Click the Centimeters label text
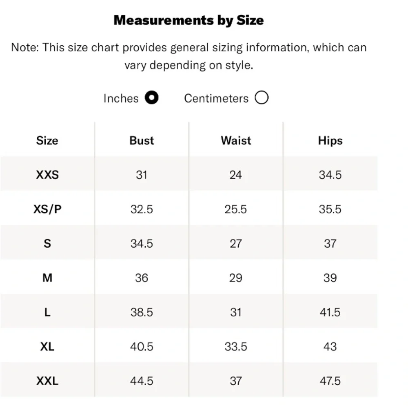The image size is (408, 408). click(x=216, y=99)
